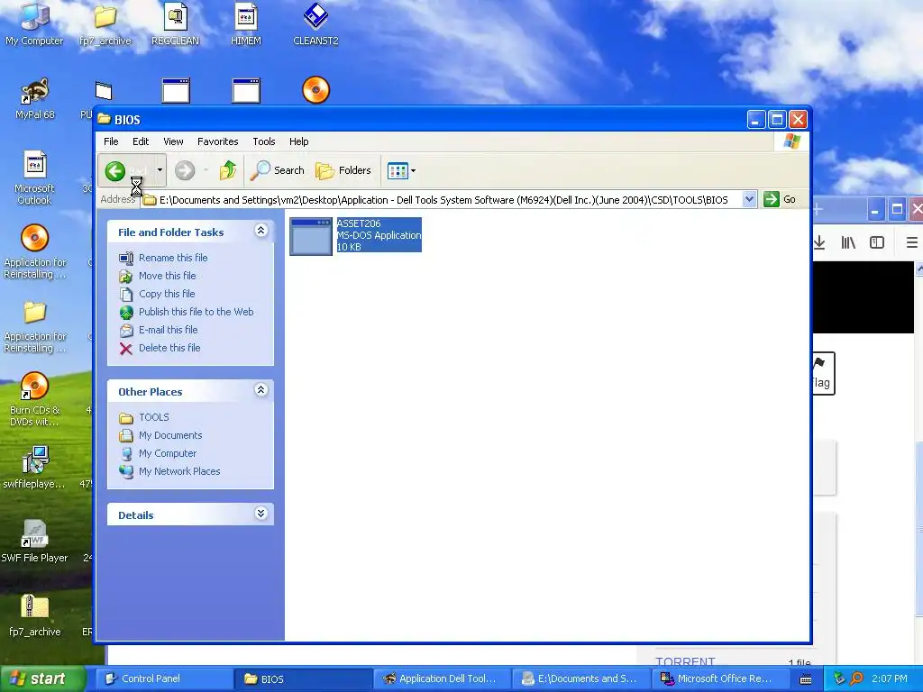The width and height of the screenshot is (923, 692).
Task: Open the Start menu
Action: pyautogui.click(x=42, y=678)
